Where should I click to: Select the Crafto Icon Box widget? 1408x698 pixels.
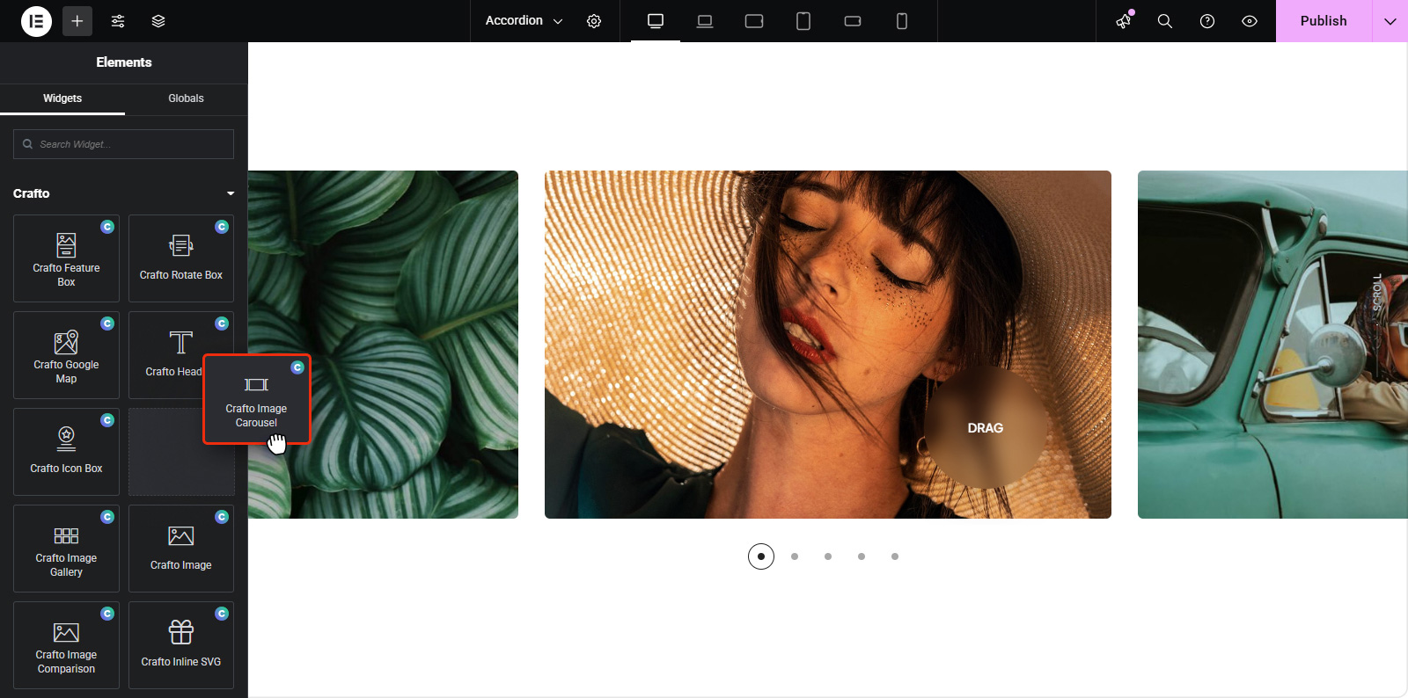tap(66, 452)
